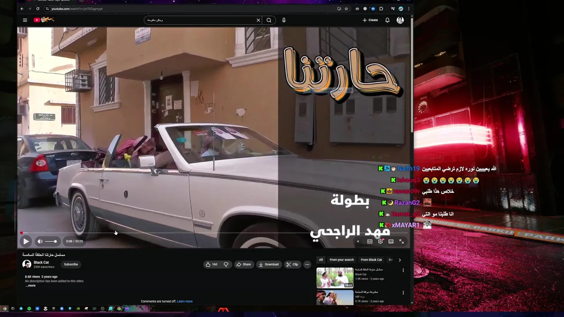Go to YouTube home via logo
This screenshot has width=564, height=317.
44,20
